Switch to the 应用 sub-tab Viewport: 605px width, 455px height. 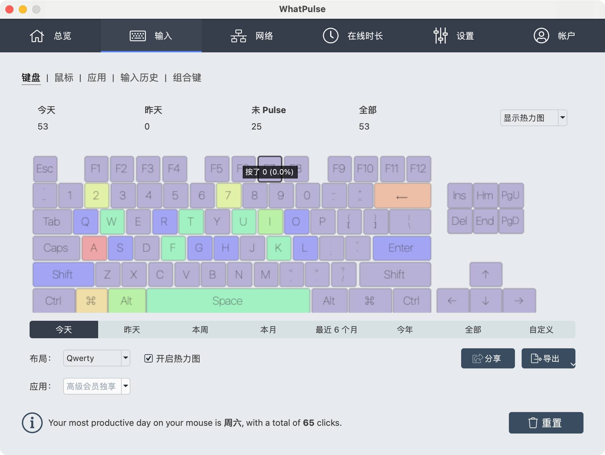(96, 78)
